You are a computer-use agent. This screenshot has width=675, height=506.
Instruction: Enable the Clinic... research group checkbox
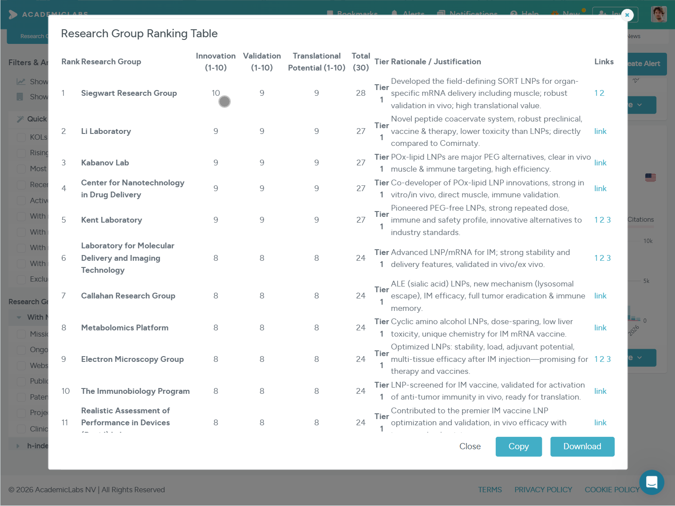coord(21,429)
